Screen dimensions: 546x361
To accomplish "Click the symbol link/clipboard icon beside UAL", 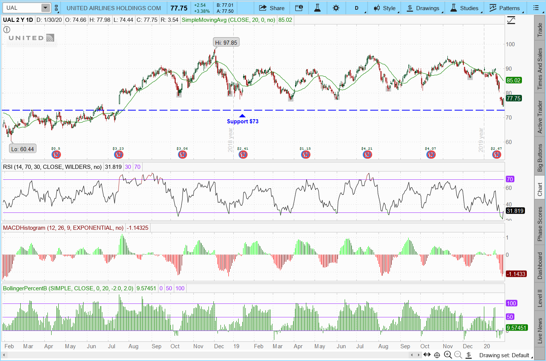I will pos(56,8).
